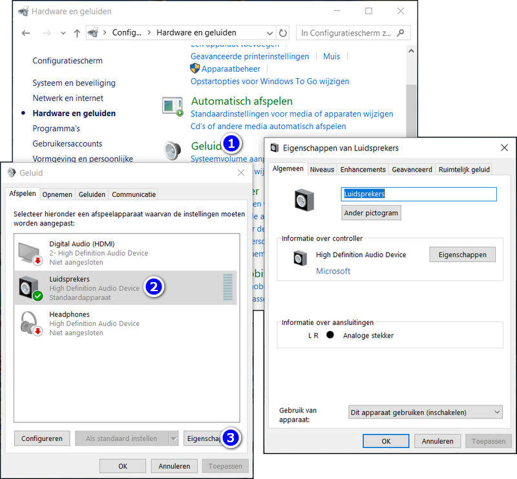The height and width of the screenshot is (479, 517).
Task: Click the Control Panel search field
Action: (x=348, y=32)
